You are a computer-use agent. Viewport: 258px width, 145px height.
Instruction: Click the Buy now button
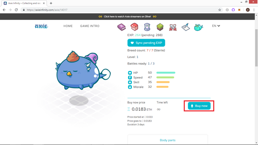(x=199, y=106)
